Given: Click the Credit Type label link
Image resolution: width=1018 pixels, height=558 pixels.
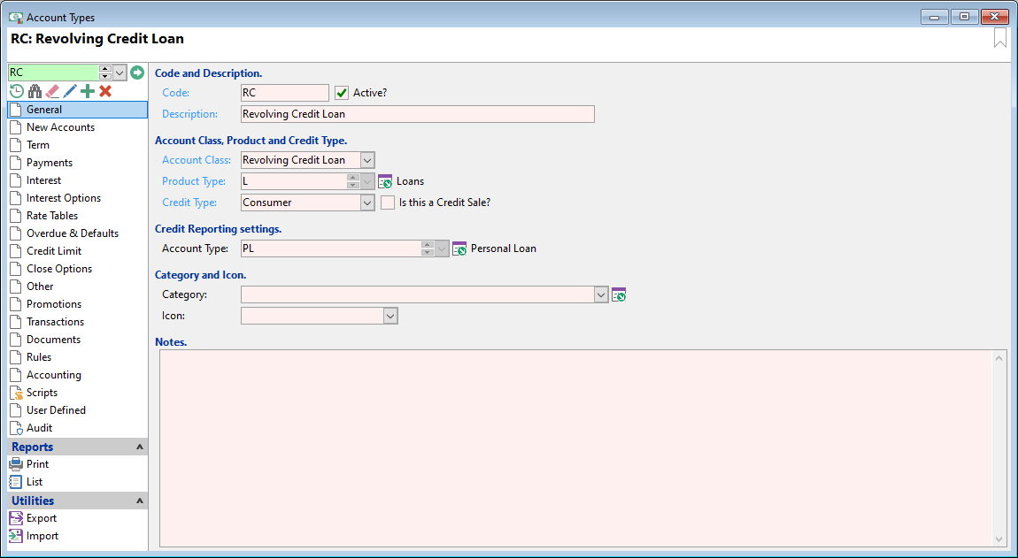Looking at the screenshot, I should click(189, 203).
